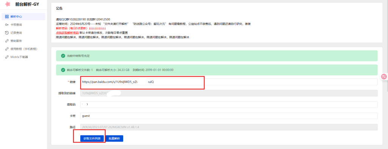388x149 pixels.
Task: Click the link icon beside Motrix下载器
Action: [7, 57]
